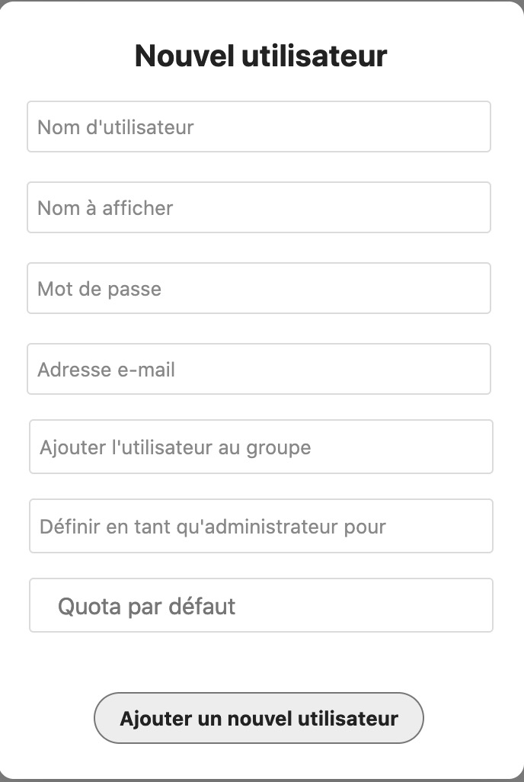Focus the email address input

coord(259,369)
